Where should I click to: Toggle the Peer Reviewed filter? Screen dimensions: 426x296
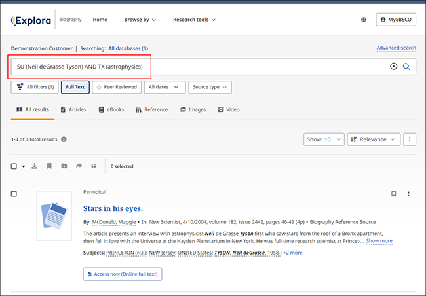click(117, 87)
